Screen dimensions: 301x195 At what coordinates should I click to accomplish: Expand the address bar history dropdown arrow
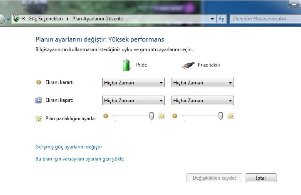click(212, 19)
